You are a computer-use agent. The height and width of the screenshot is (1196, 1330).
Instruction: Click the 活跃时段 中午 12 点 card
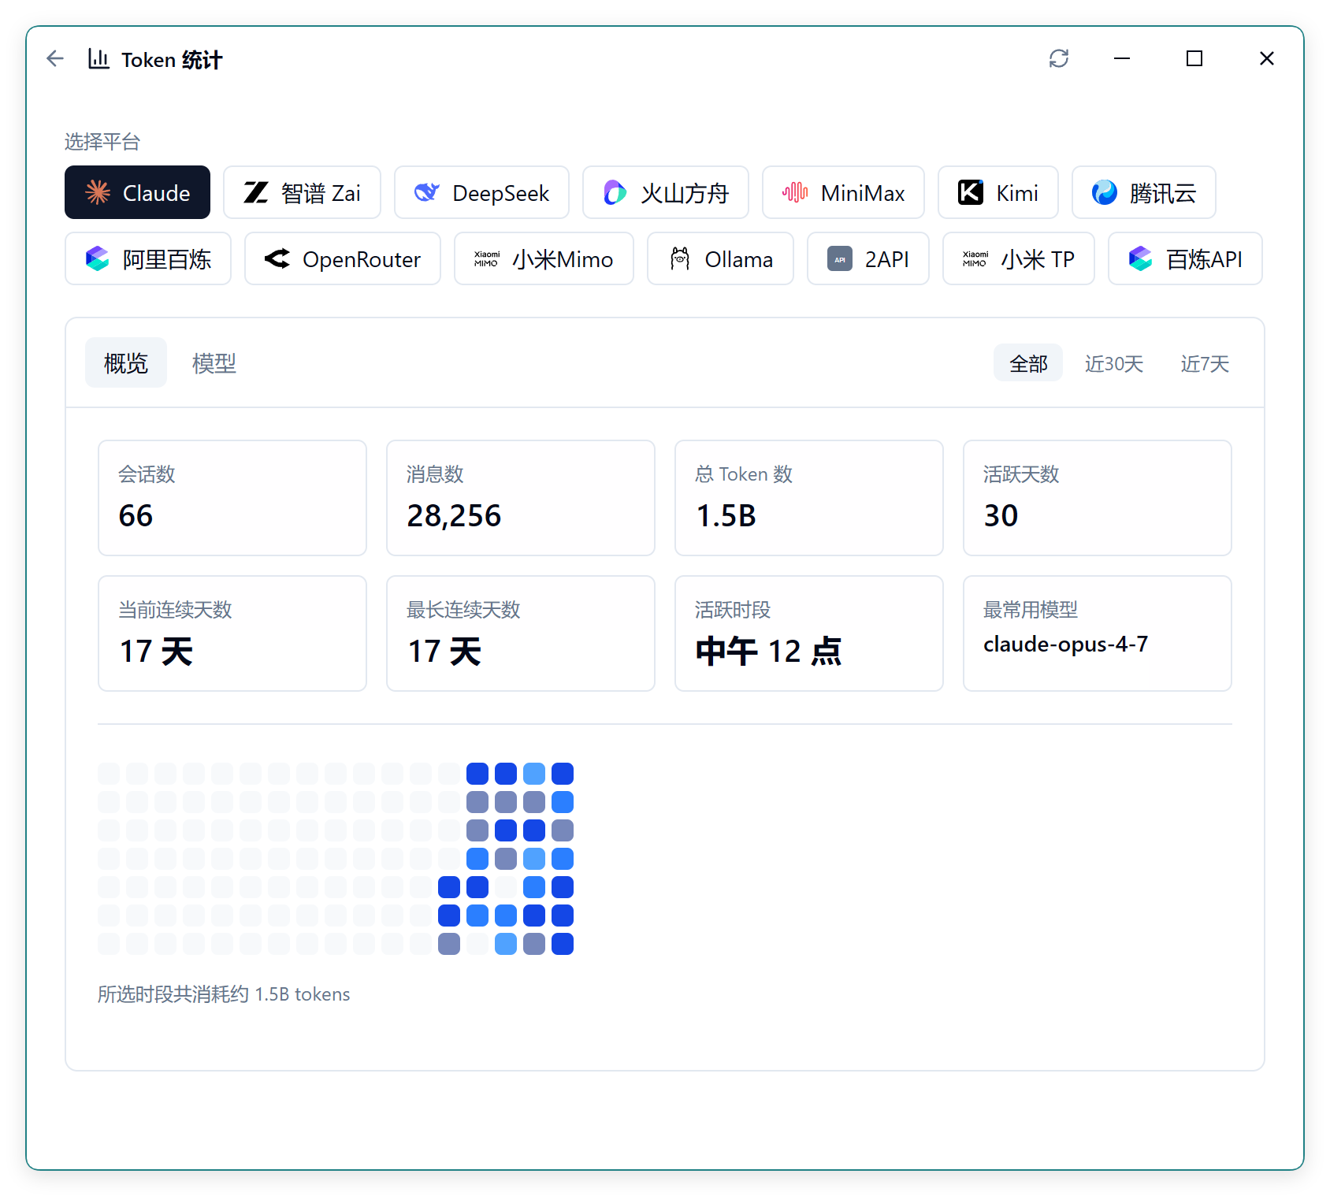[809, 633]
